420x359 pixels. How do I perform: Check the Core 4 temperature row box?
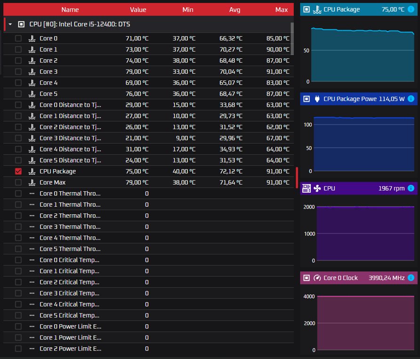[18, 83]
